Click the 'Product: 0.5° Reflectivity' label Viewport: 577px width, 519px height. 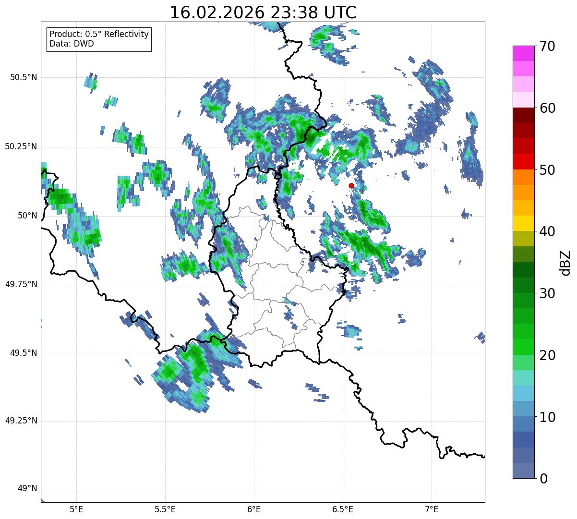point(99,35)
